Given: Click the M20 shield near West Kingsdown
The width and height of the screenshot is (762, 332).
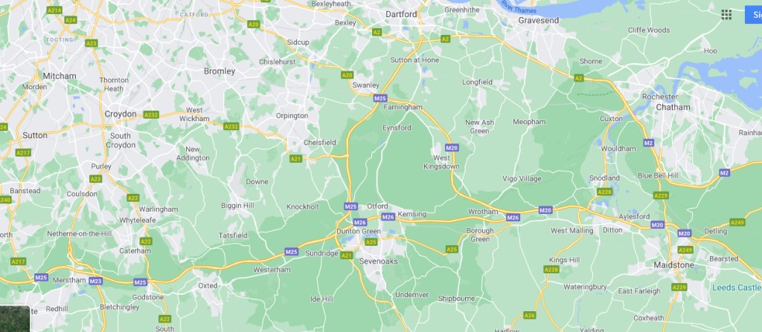Looking at the screenshot, I should [x=452, y=148].
